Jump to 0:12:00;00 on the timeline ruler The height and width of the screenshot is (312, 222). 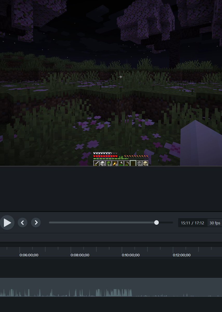182,255
